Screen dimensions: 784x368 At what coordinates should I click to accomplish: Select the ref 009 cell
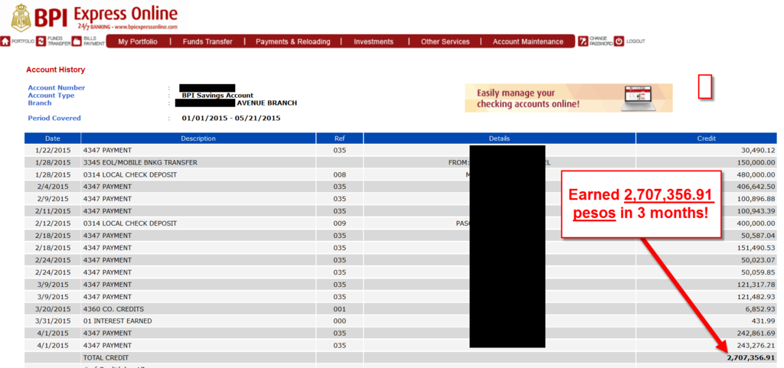point(339,223)
